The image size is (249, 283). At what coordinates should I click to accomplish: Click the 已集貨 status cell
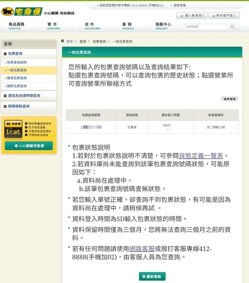(x=132, y=127)
